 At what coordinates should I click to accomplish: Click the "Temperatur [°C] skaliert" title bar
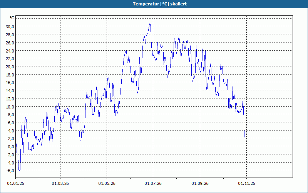[154, 4]
